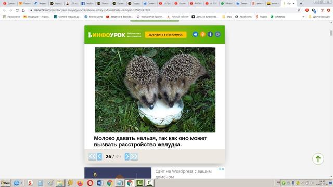This screenshot has height=187, width=333.
Task: Show hidden bookmarks with the chevron
Action: [x=303, y=17]
